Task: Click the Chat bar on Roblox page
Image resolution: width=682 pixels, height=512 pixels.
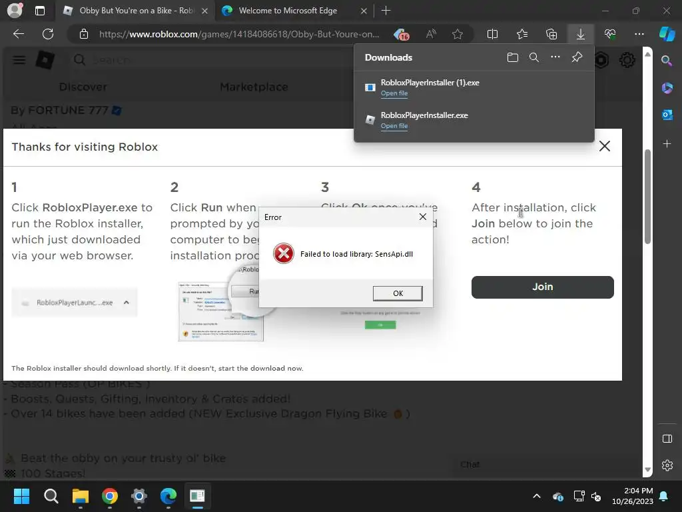Action: 546,465
